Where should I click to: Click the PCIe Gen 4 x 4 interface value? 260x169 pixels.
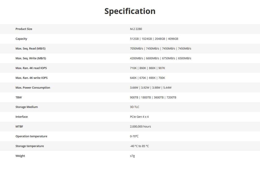pos(139,117)
